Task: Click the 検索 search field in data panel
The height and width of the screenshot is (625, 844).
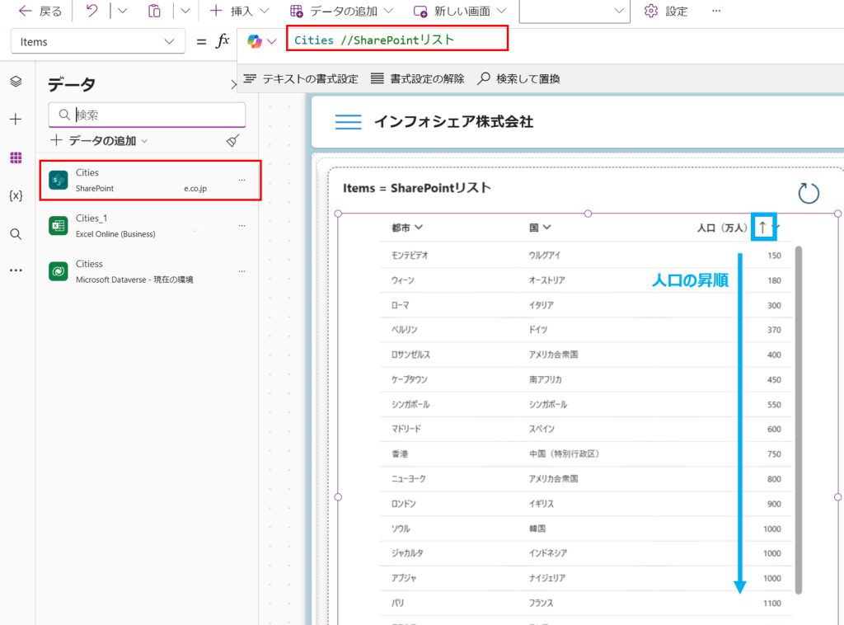Action: 157,115
